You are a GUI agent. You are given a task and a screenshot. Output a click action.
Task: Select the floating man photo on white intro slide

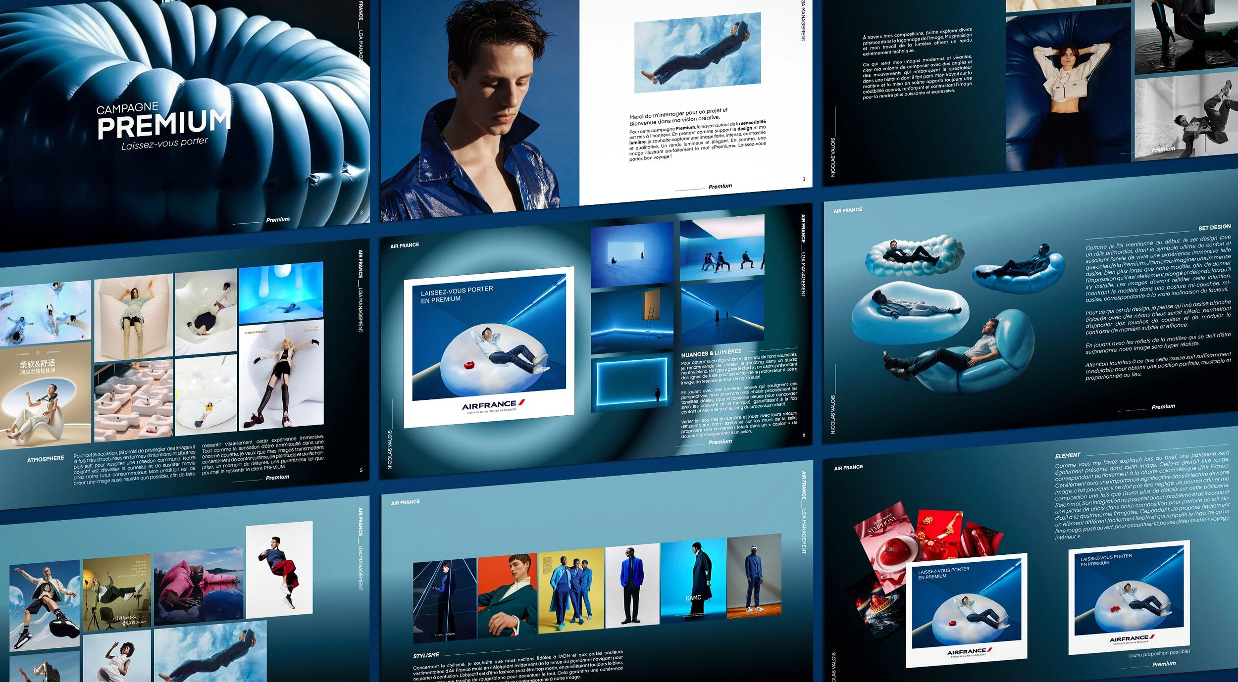click(x=697, y=53)
